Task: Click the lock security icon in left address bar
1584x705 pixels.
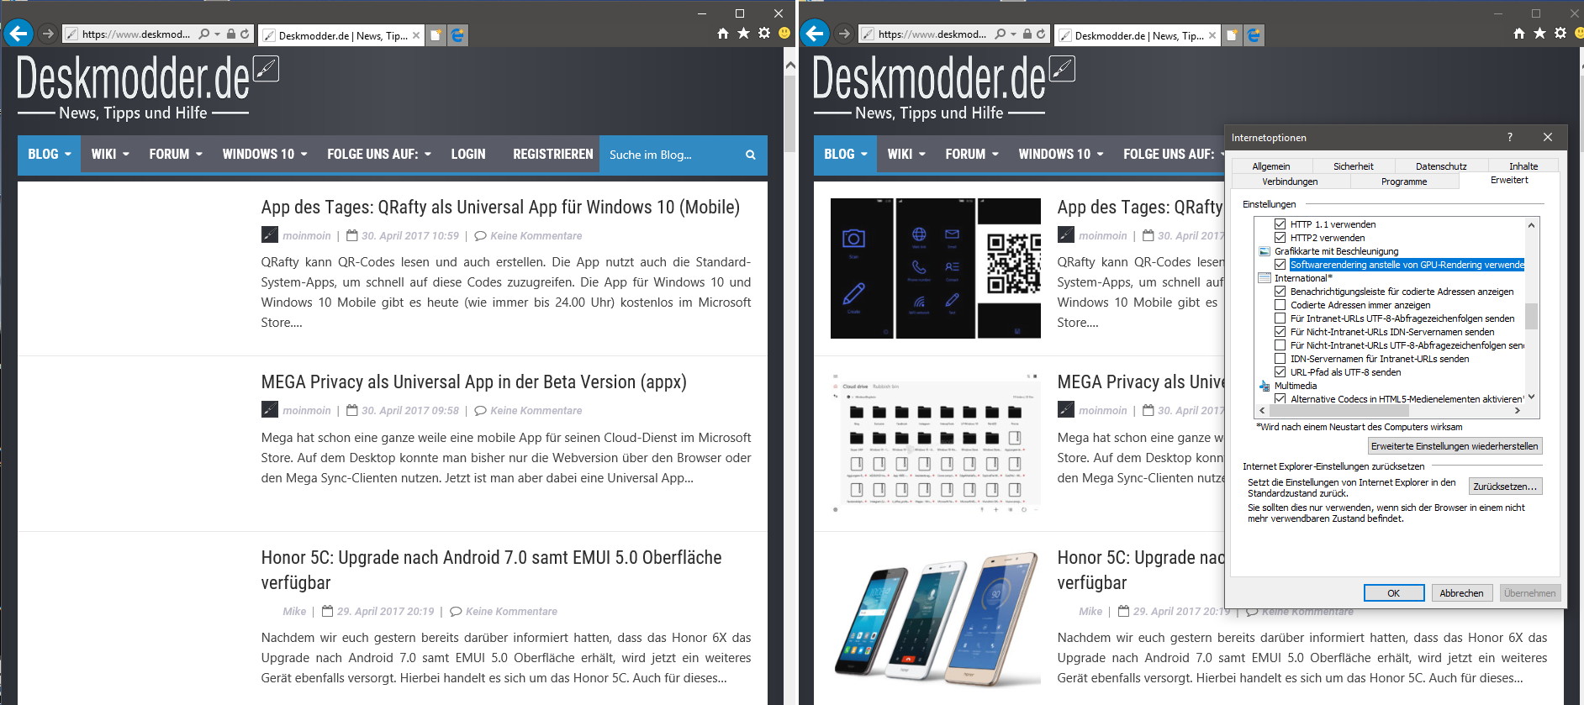Action: (231, 34)
